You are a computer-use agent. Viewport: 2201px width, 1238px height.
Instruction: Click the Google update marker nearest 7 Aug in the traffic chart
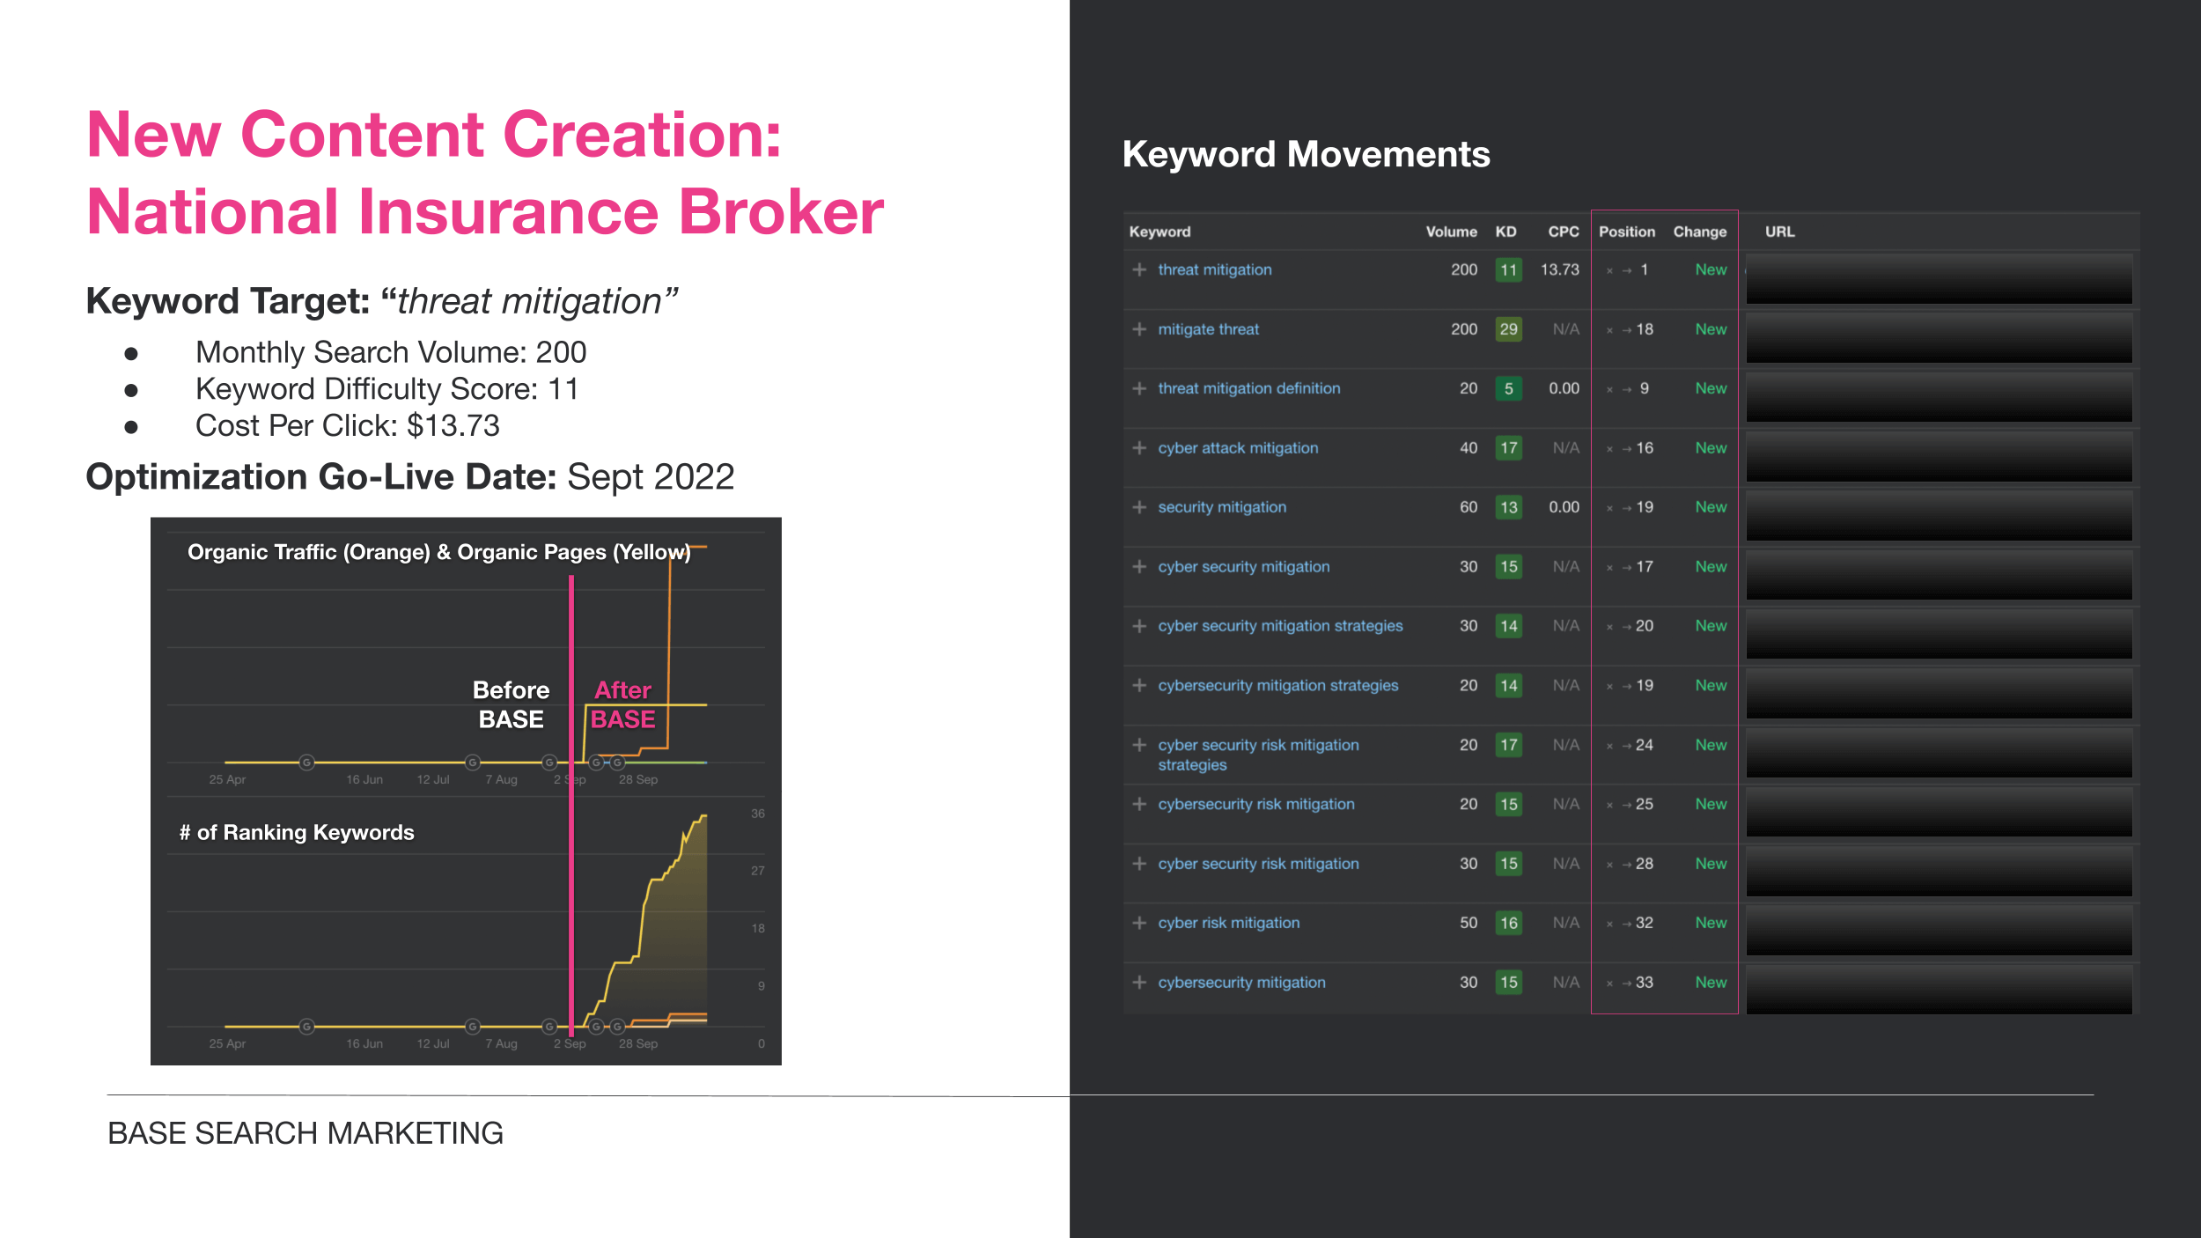(473, 762)
